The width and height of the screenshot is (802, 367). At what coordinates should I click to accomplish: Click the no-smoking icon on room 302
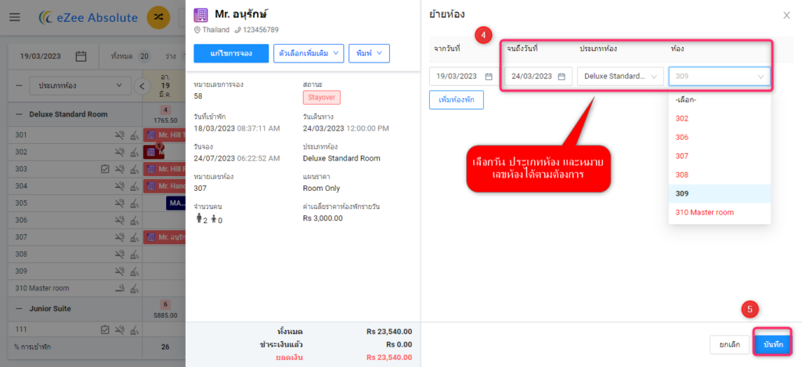point(120,153)
